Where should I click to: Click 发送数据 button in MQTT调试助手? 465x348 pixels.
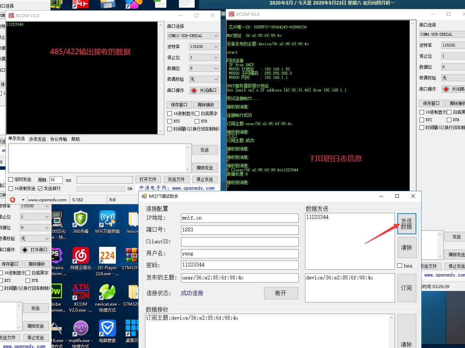click(407, 224)
